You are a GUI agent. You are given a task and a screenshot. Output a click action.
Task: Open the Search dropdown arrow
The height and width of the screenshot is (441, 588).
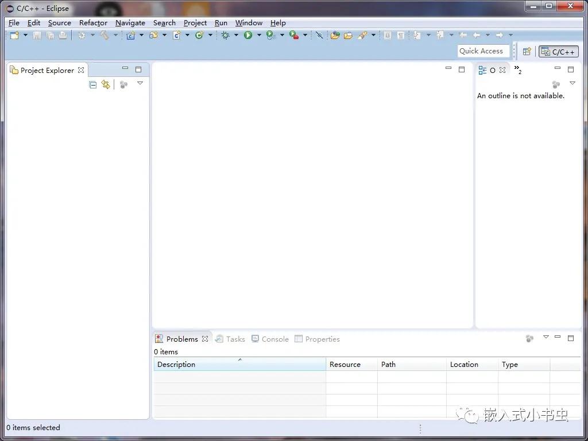pos(373,35)
